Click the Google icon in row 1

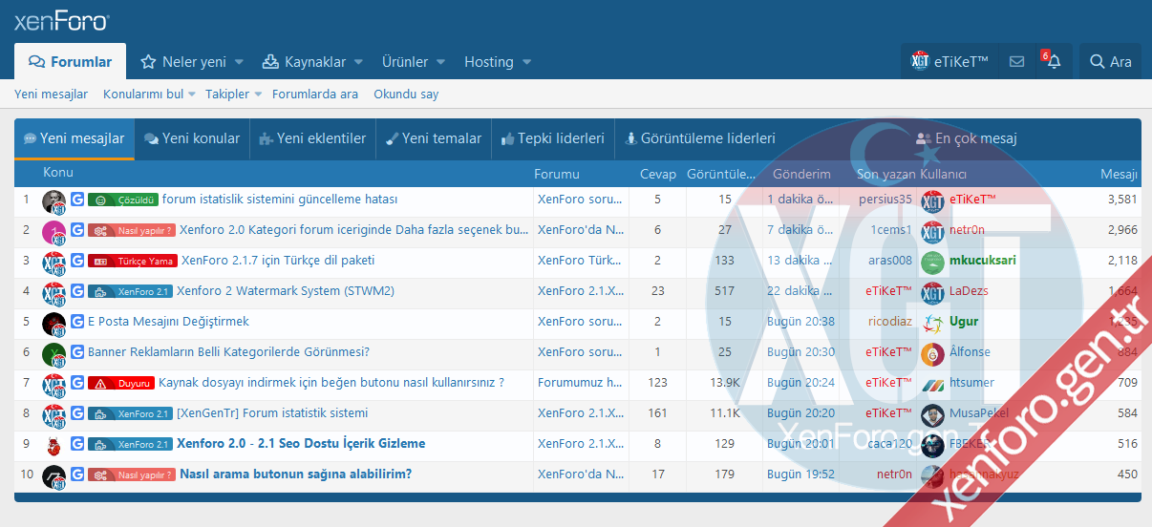pos(77,200)
